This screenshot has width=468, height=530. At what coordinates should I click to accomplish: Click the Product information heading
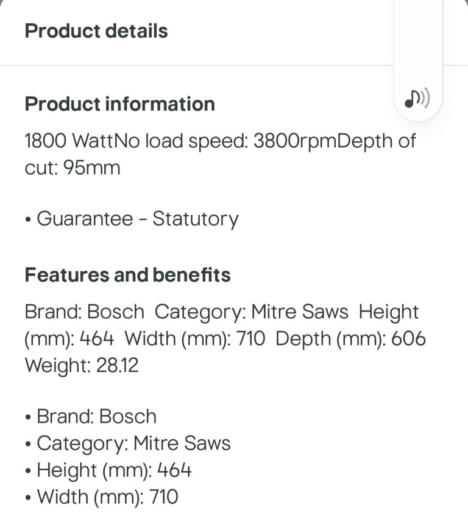(120, 104)
